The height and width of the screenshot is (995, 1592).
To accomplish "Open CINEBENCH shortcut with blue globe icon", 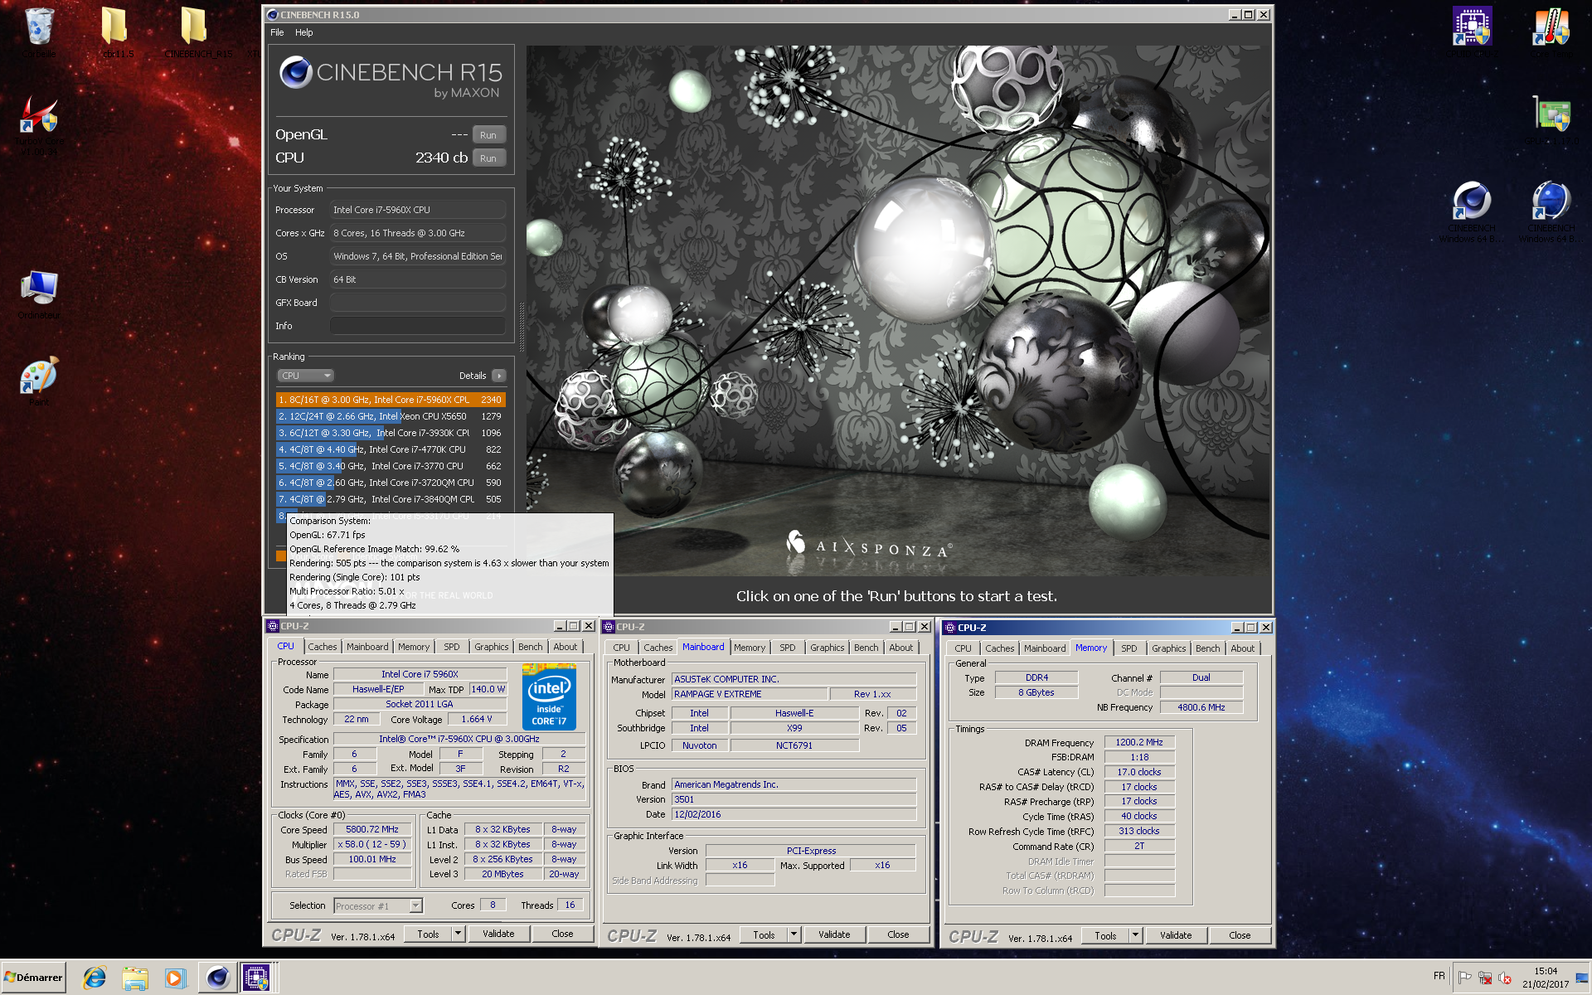I will pos(1551,211).
